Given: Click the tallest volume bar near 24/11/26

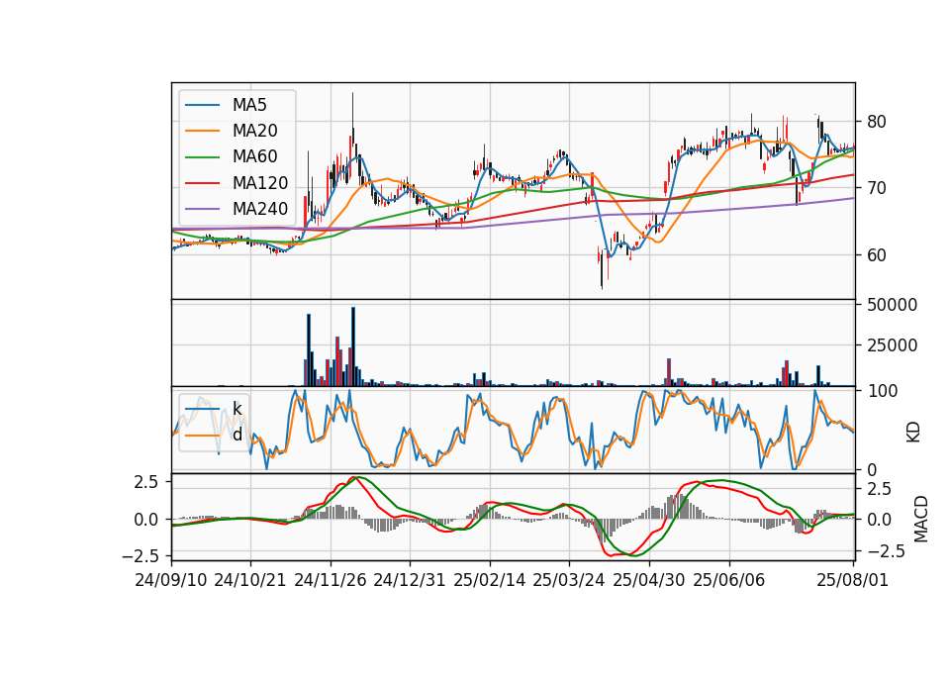Looking at the screenshot, I should pos(353,346).
